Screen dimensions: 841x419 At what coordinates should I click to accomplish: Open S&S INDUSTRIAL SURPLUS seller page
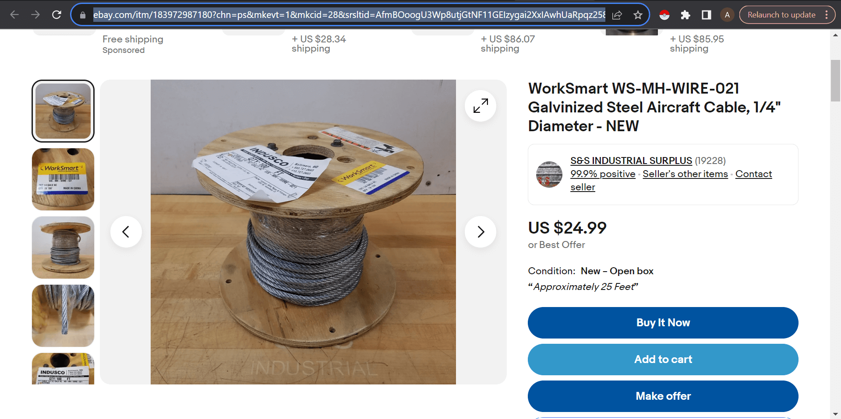pos(631,161)
